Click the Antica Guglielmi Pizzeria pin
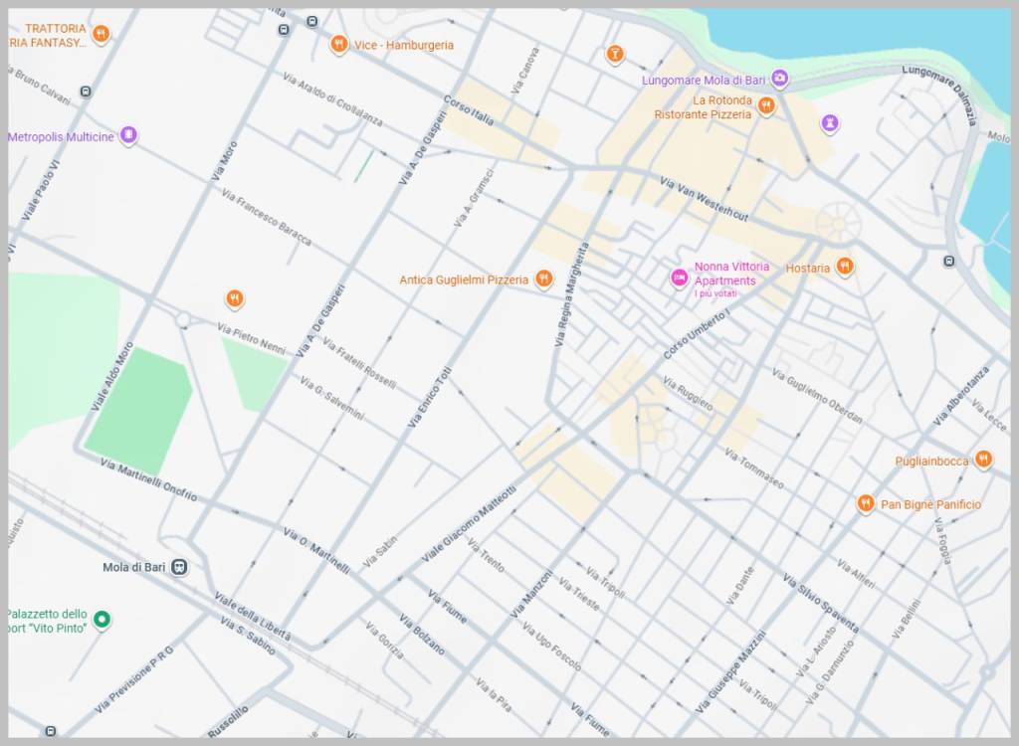Screen dimensions: 1019x746 coord(543,279)
